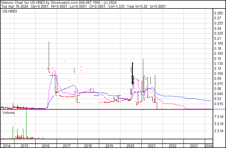Select the 2016 year on time axis
Viewport: 226px width, 148px height.
click(46, 146)
